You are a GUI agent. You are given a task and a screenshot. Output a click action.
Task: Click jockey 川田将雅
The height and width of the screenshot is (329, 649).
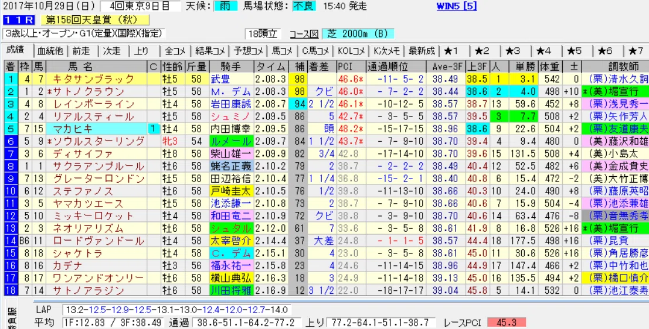click(x=230, y=290)
